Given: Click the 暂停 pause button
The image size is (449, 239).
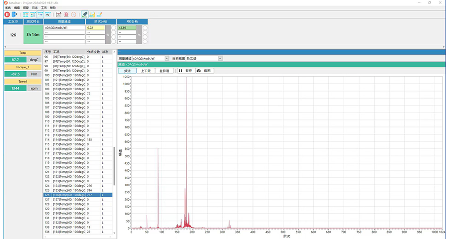Looking at the screenshot, I should [x=185, y=71].
